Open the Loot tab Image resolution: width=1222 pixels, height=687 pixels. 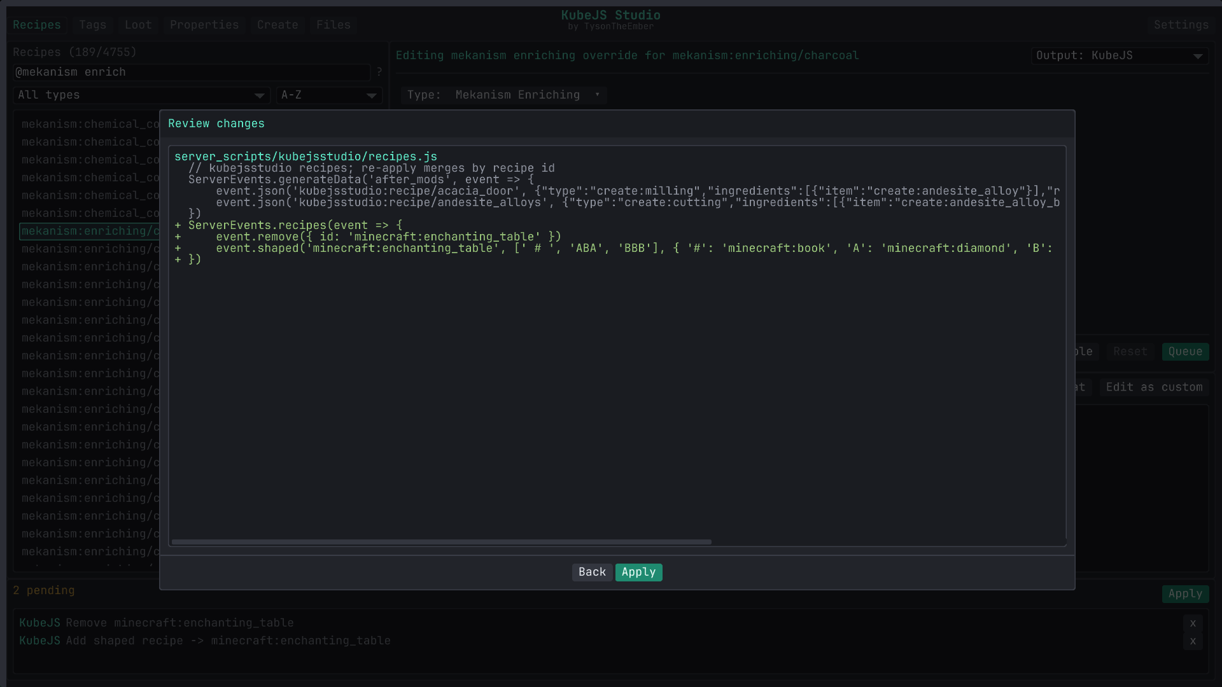138,25
